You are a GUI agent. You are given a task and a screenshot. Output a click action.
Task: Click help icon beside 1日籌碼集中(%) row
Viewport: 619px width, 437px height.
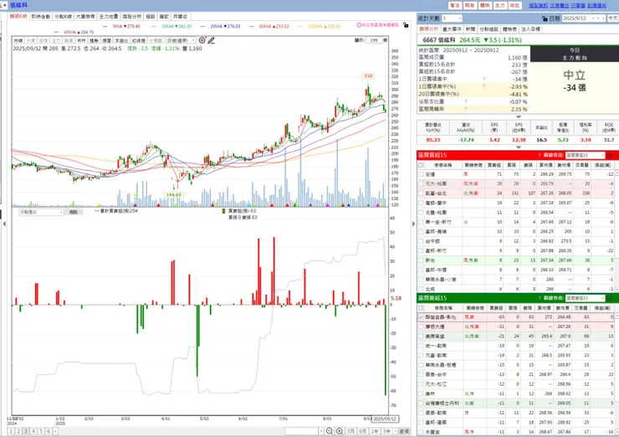click(x=484, y=86)
